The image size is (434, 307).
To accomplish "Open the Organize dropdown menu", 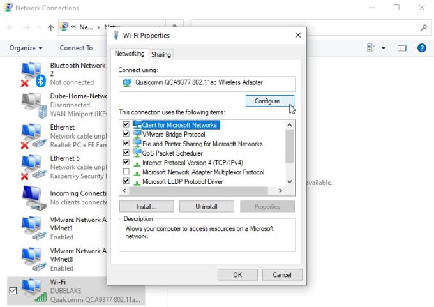I will coord(26,48).
